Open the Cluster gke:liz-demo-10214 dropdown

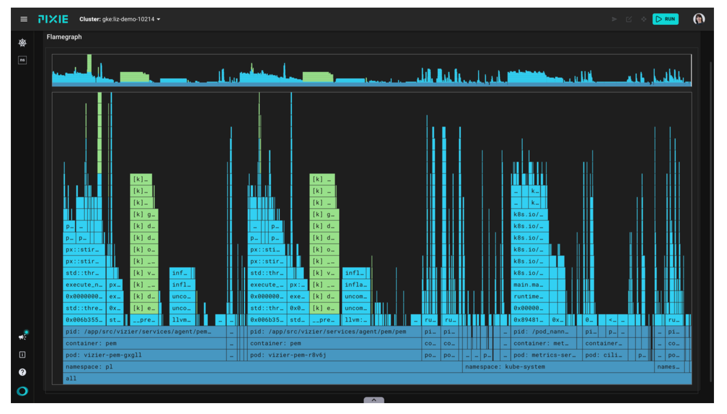[x=120, y=19]
